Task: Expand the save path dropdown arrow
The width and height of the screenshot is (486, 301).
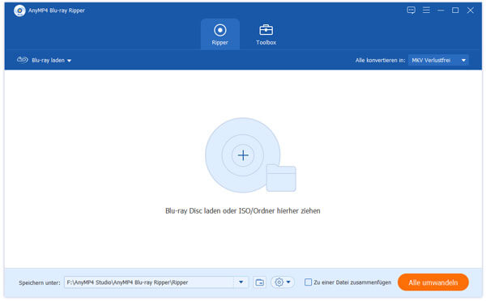Action: (241, 282)
